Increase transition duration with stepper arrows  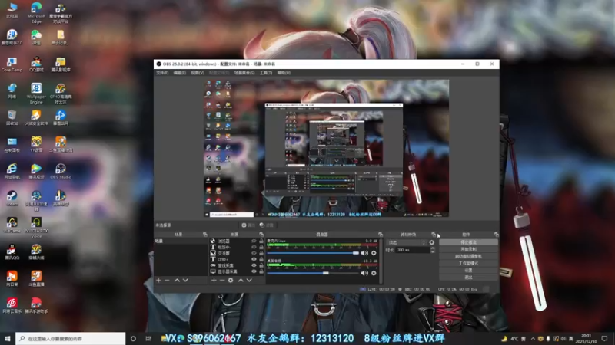click(433, 248)
